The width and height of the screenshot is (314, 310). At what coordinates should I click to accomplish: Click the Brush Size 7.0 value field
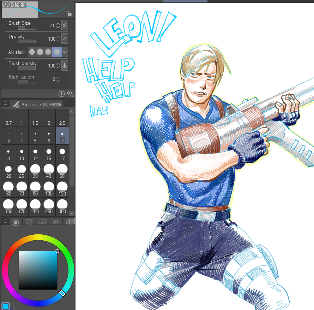[52, 25]
